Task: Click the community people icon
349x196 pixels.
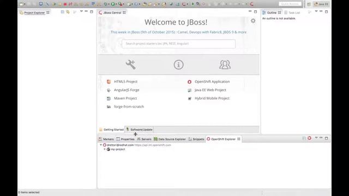Action: (225, 65)
